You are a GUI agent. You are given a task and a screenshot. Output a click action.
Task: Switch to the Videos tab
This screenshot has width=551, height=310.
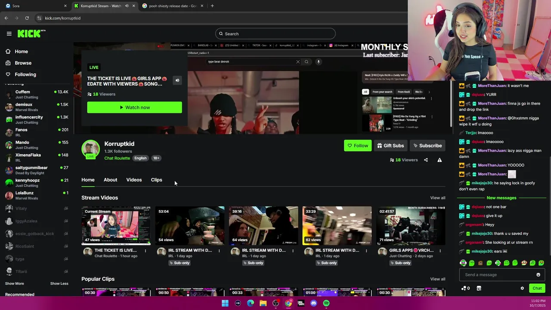pyautogui.click(x=134, y=180)
